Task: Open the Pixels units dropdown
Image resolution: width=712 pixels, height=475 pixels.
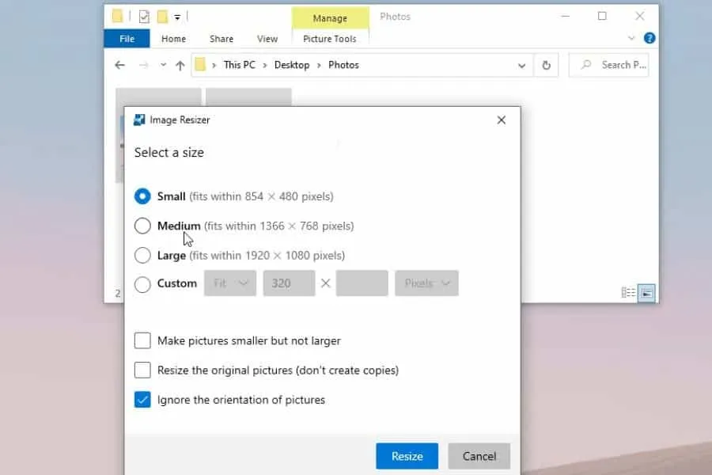Action: tap(426, 283)
